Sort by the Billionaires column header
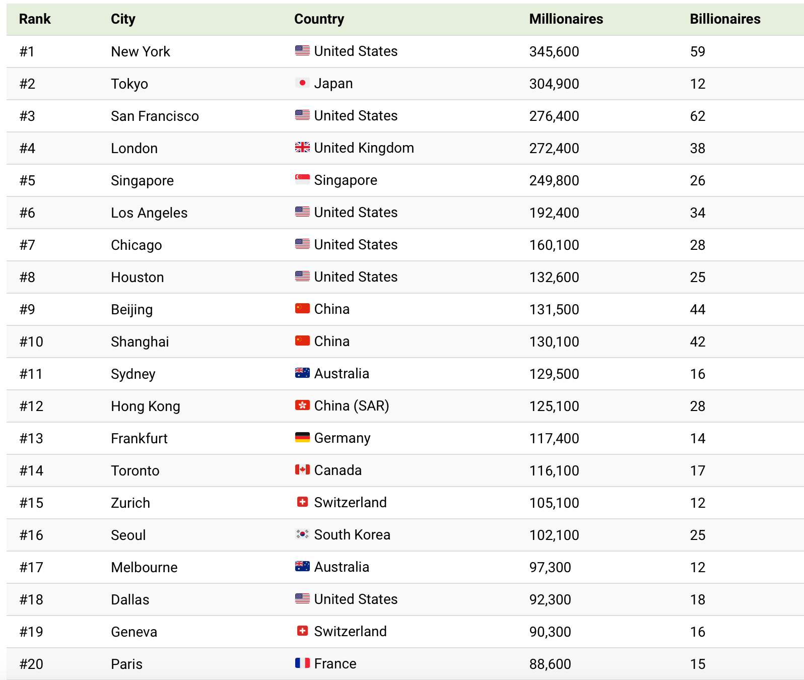Viewport: 804px width, 680px height. [x=725, y=19]
